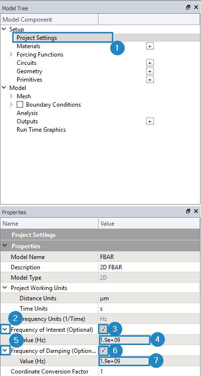Collapse the Frequency of Interest section
201x376 pixels.
point(5,329)
